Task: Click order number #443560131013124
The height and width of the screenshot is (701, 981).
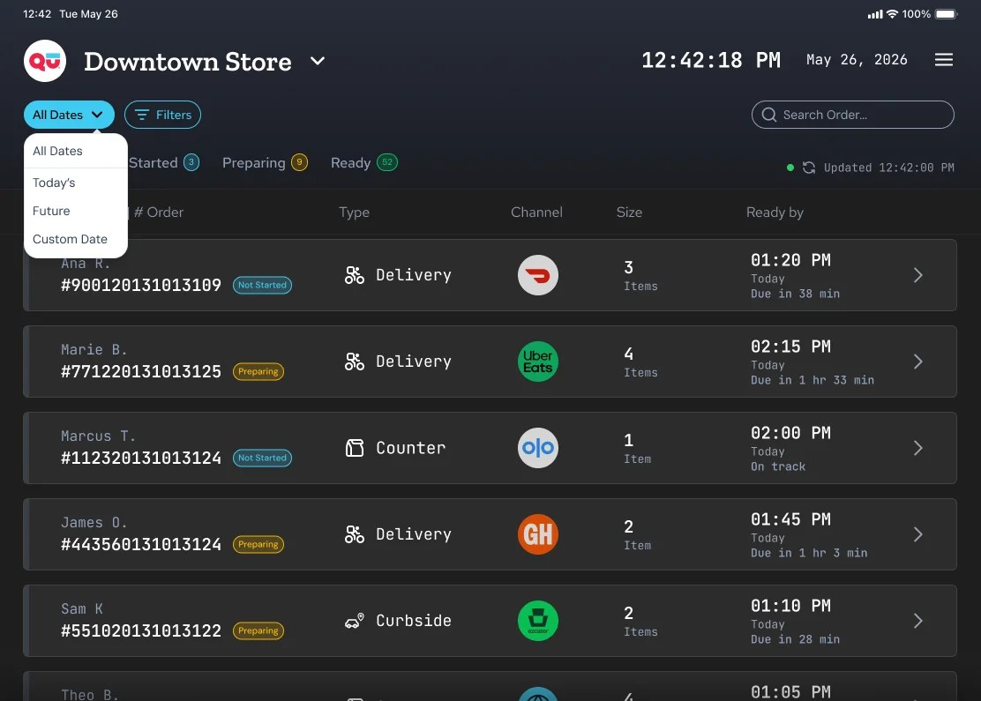Action: click(141, 544)
